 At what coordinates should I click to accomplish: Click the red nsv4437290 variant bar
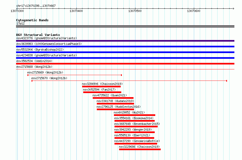(x=136, y=144)
